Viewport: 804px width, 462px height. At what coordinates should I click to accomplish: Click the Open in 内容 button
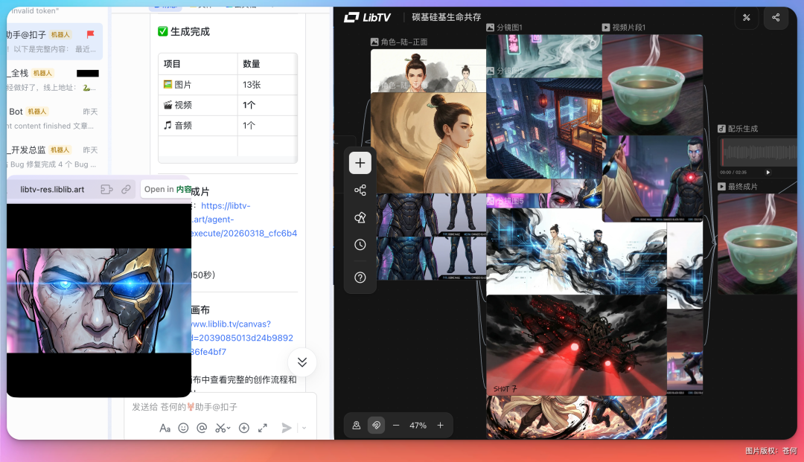(167, 189)
